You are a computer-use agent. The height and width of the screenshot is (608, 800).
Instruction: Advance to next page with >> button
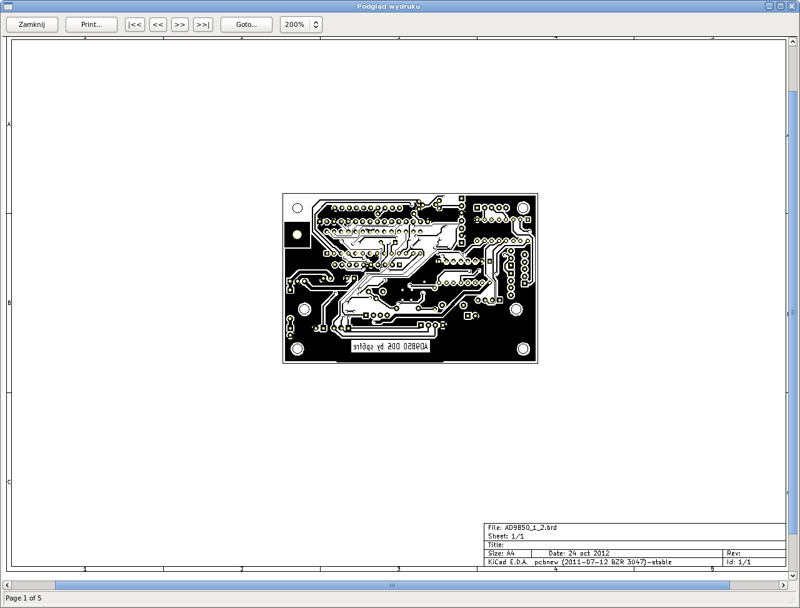click(x=180, y=25)
